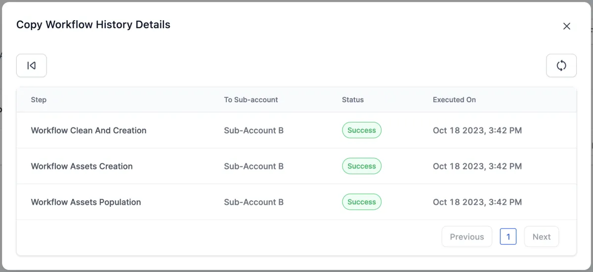The width and height of the screenshot is (593, 272).
Task: Close the Copy Workflow History dialog
Action: pyautogui.click(x=566, y=26)
